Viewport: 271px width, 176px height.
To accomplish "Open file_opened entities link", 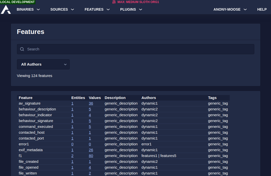I will [72, 167].
